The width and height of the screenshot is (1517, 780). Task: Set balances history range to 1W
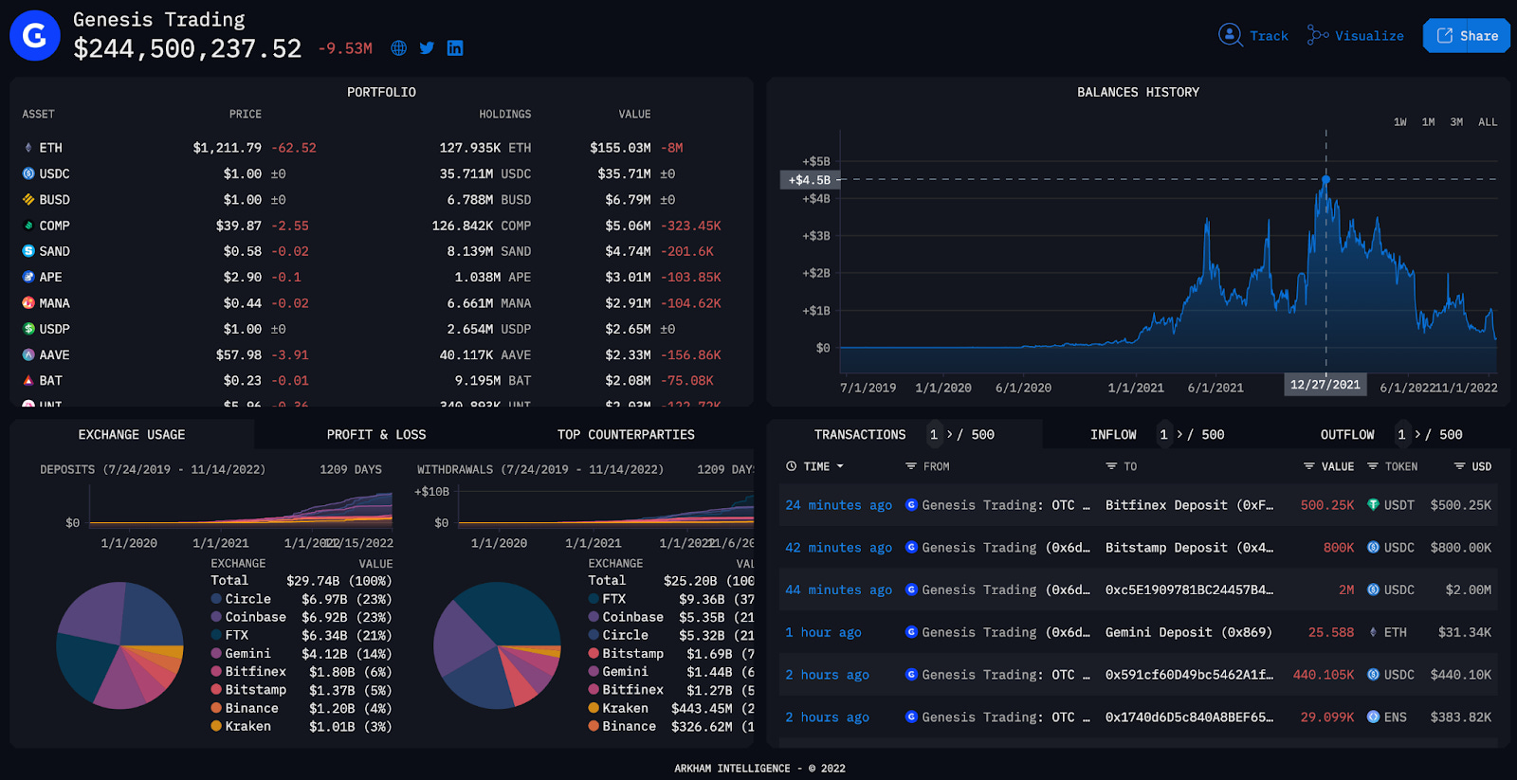(x=1400, y=122)
